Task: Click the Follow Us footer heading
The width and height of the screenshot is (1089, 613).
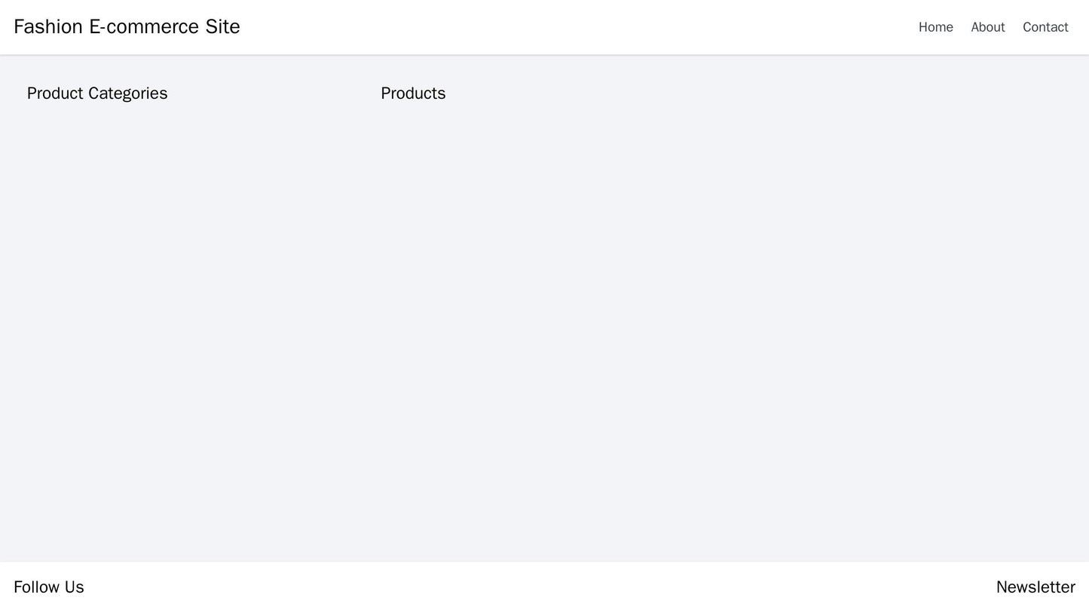Action: click(x=50, y=586)
